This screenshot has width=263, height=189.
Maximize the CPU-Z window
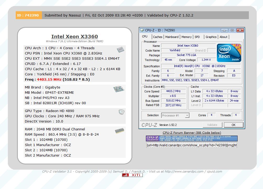point(232,30)
